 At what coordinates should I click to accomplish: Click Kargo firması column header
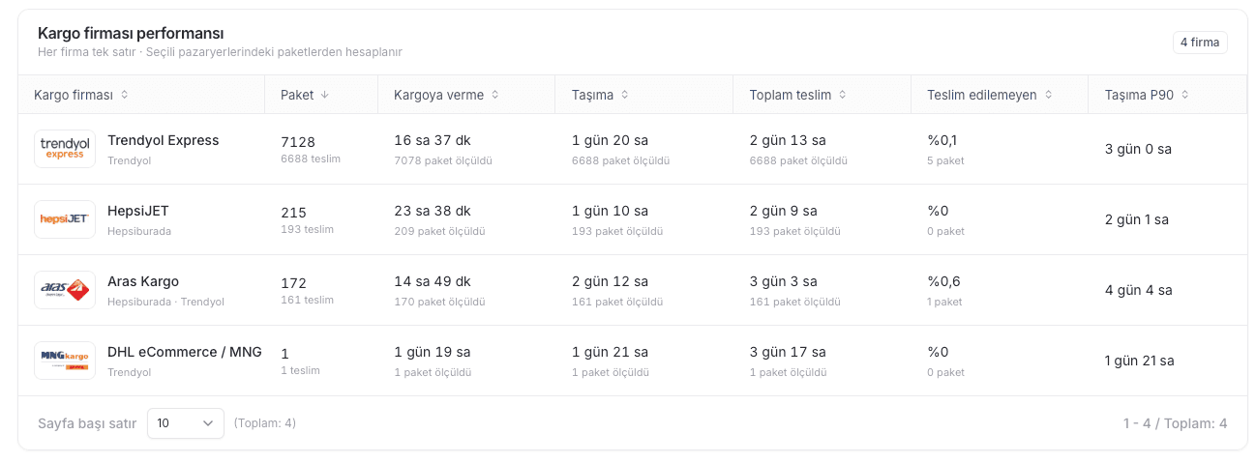pyautogui.click(x=141, y=95)
